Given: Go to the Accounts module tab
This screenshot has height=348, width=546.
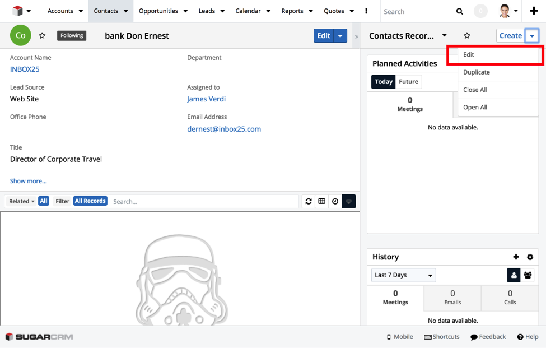Looking at the screenshot, I should click(60, 11).
